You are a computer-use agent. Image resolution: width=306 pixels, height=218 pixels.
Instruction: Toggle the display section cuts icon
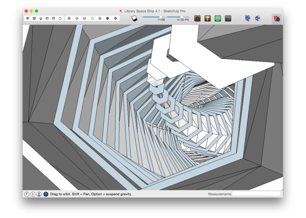[258, 19]
